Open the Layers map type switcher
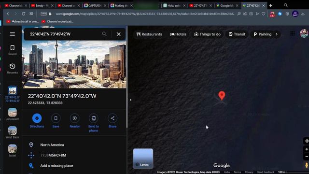309x174 pixels. pos(143,159)
